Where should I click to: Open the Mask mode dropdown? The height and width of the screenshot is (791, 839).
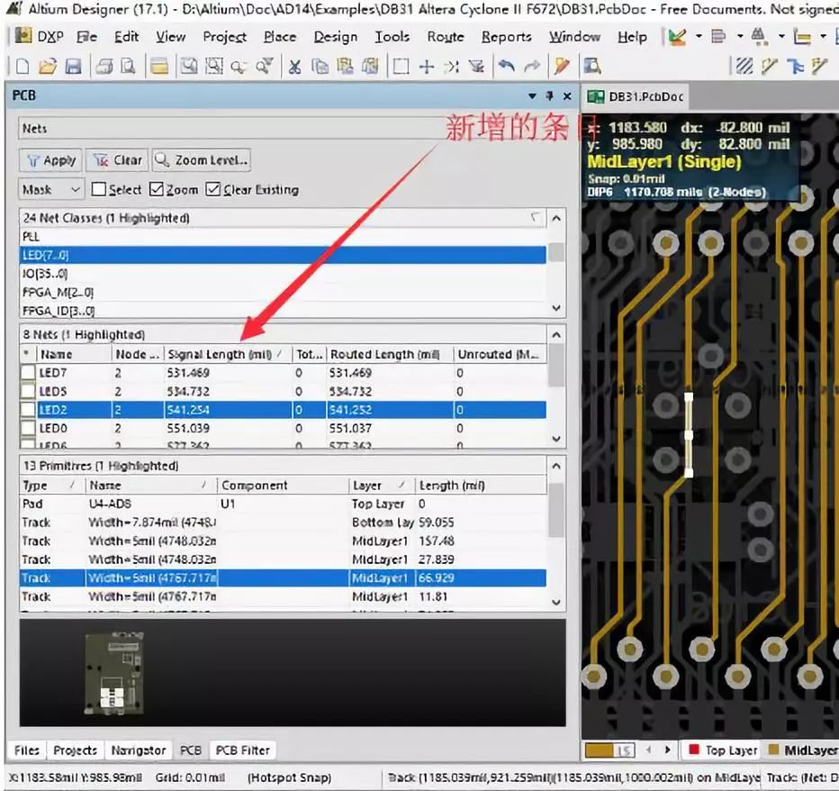pos(51,189)
